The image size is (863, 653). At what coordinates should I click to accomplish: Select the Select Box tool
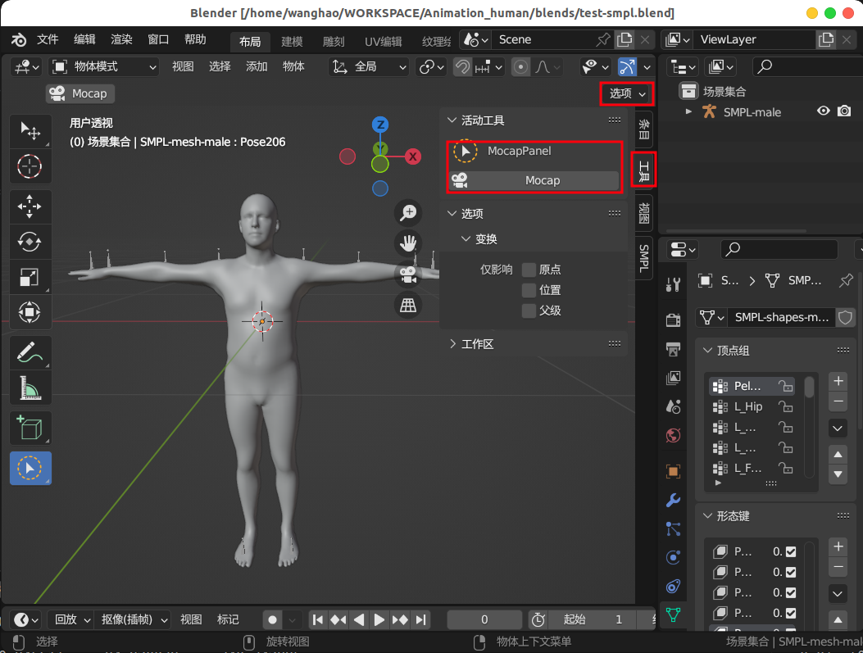coord(30,131)
